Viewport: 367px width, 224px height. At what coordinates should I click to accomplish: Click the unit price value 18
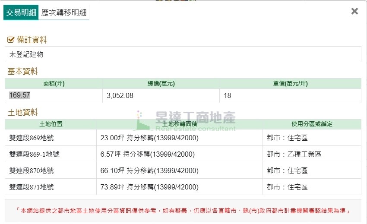pos(228,96)
